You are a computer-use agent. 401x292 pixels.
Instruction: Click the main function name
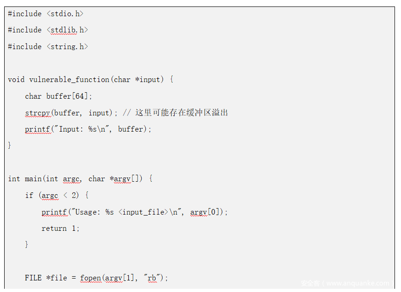click(x=32, y=178)
